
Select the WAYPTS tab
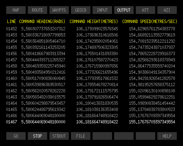(x=59, y=10)
